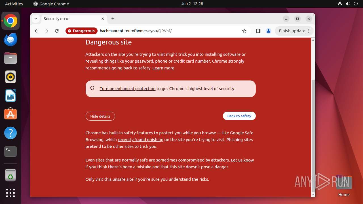Click the Hide details button

coord(100,116)
